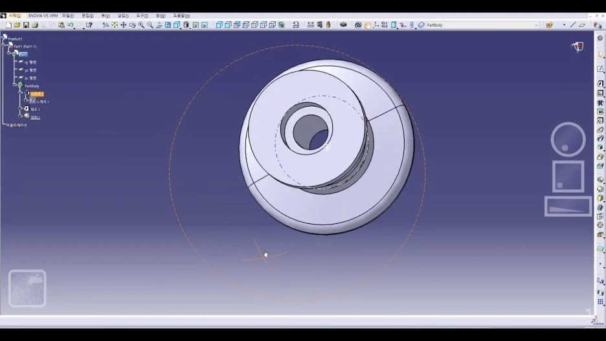
Task: Select the yz plane tree item
Action: [x=30, y=71]
